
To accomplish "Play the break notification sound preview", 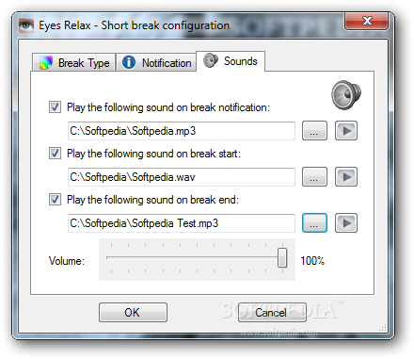I will click(346, 130).
